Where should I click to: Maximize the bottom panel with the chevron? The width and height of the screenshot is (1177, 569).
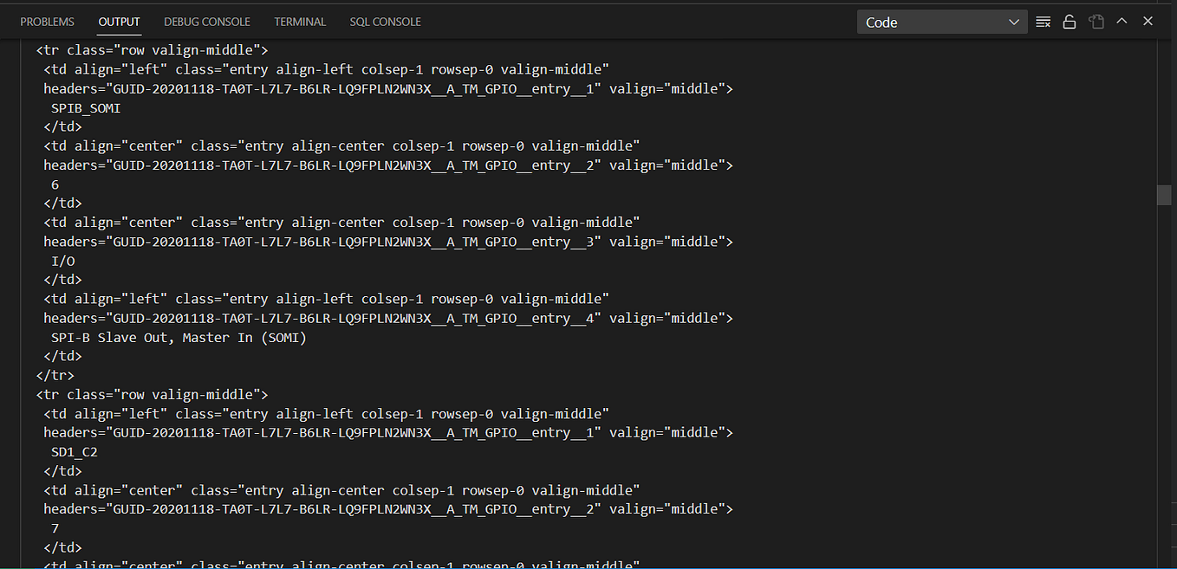pos(1122,22)
